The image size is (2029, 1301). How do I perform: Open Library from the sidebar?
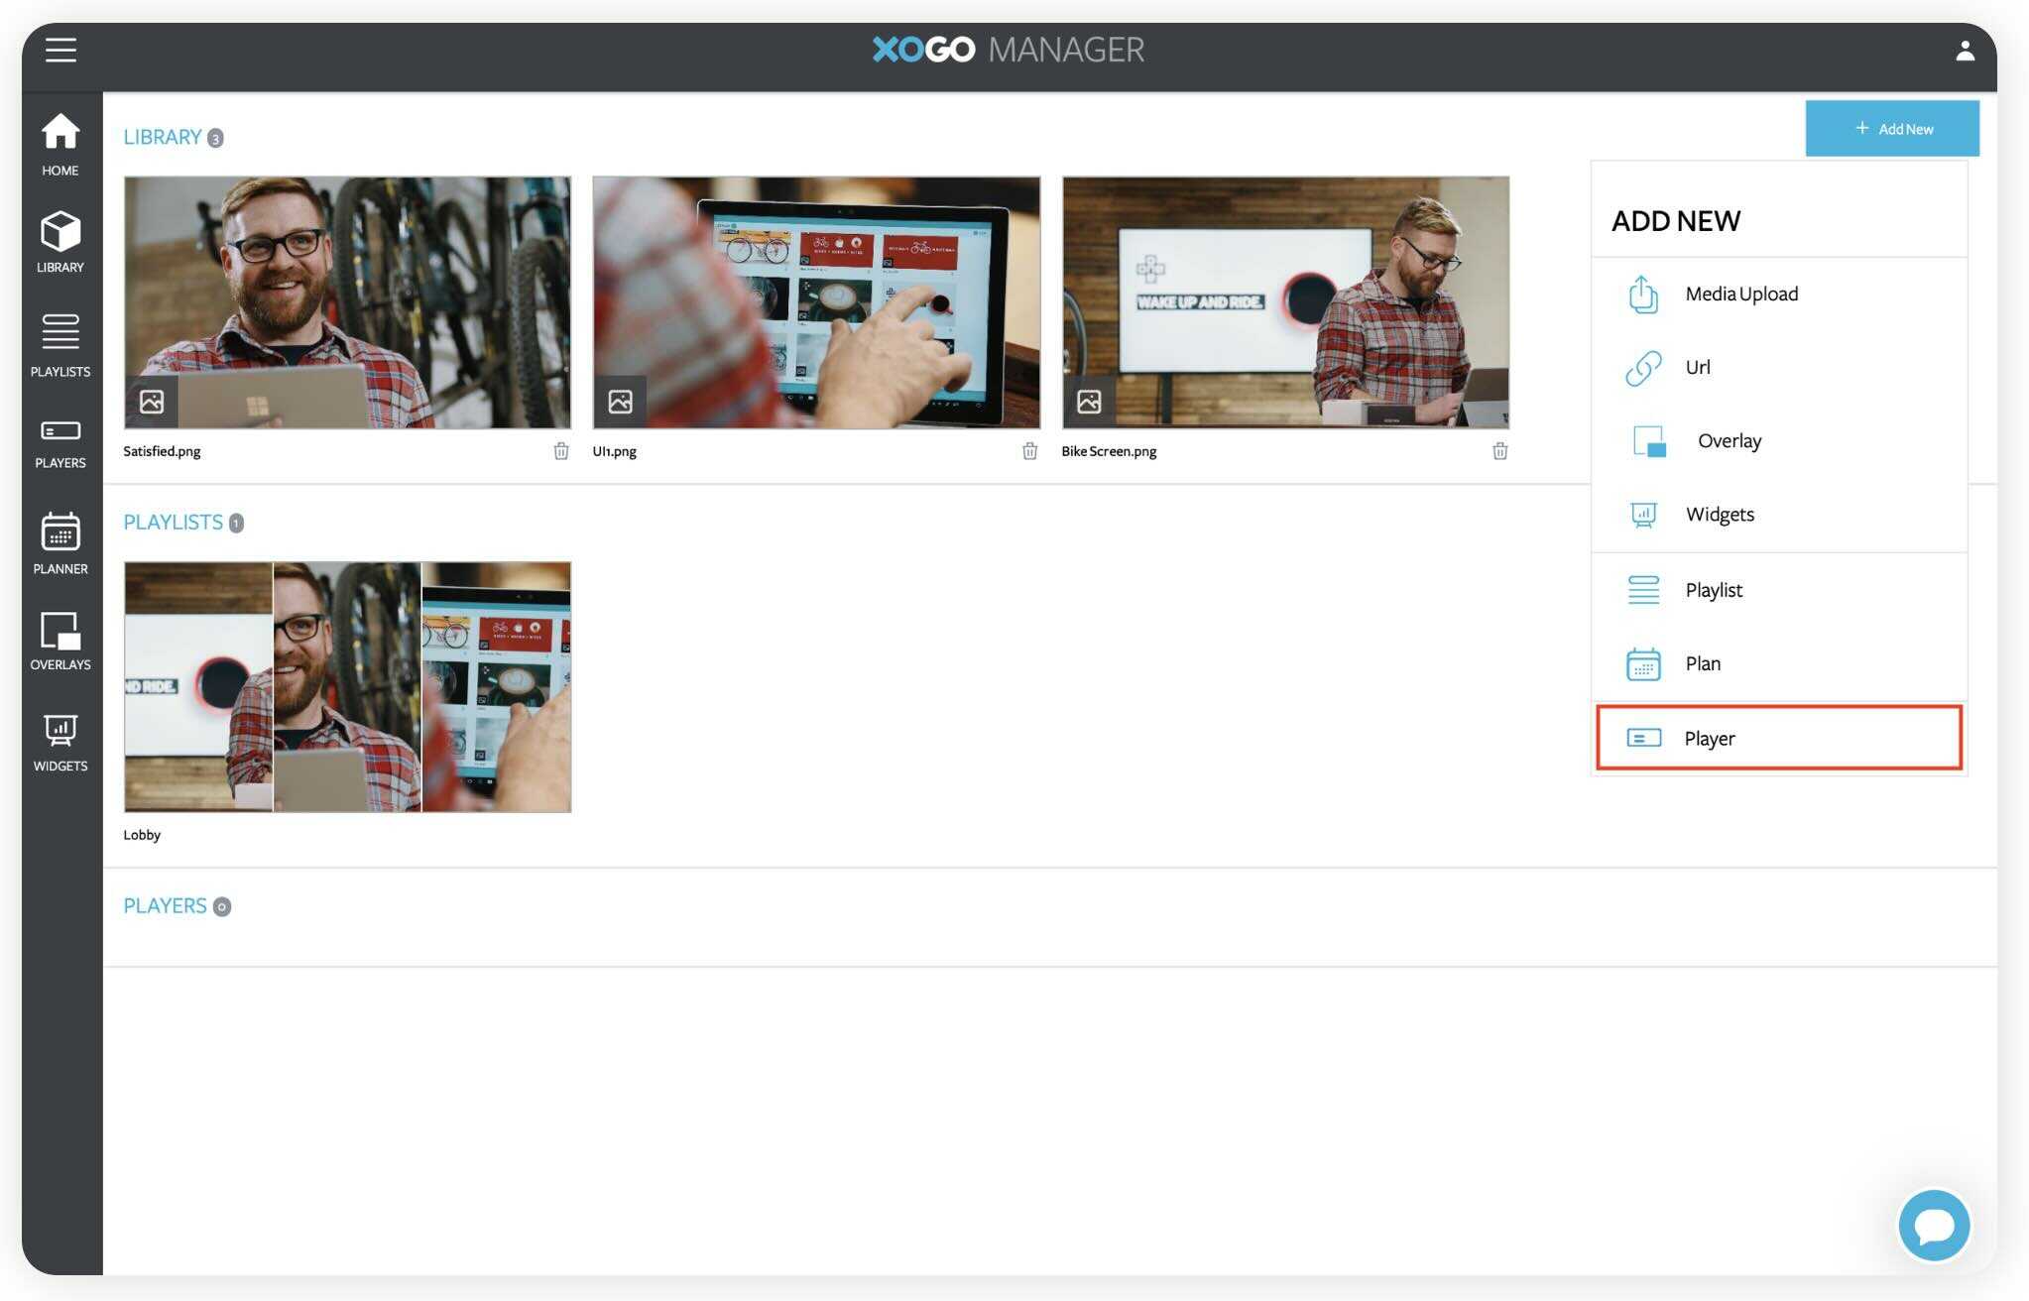click(60, 241)
